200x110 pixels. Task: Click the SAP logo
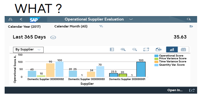pyautogui.click(x=35, y=20)
